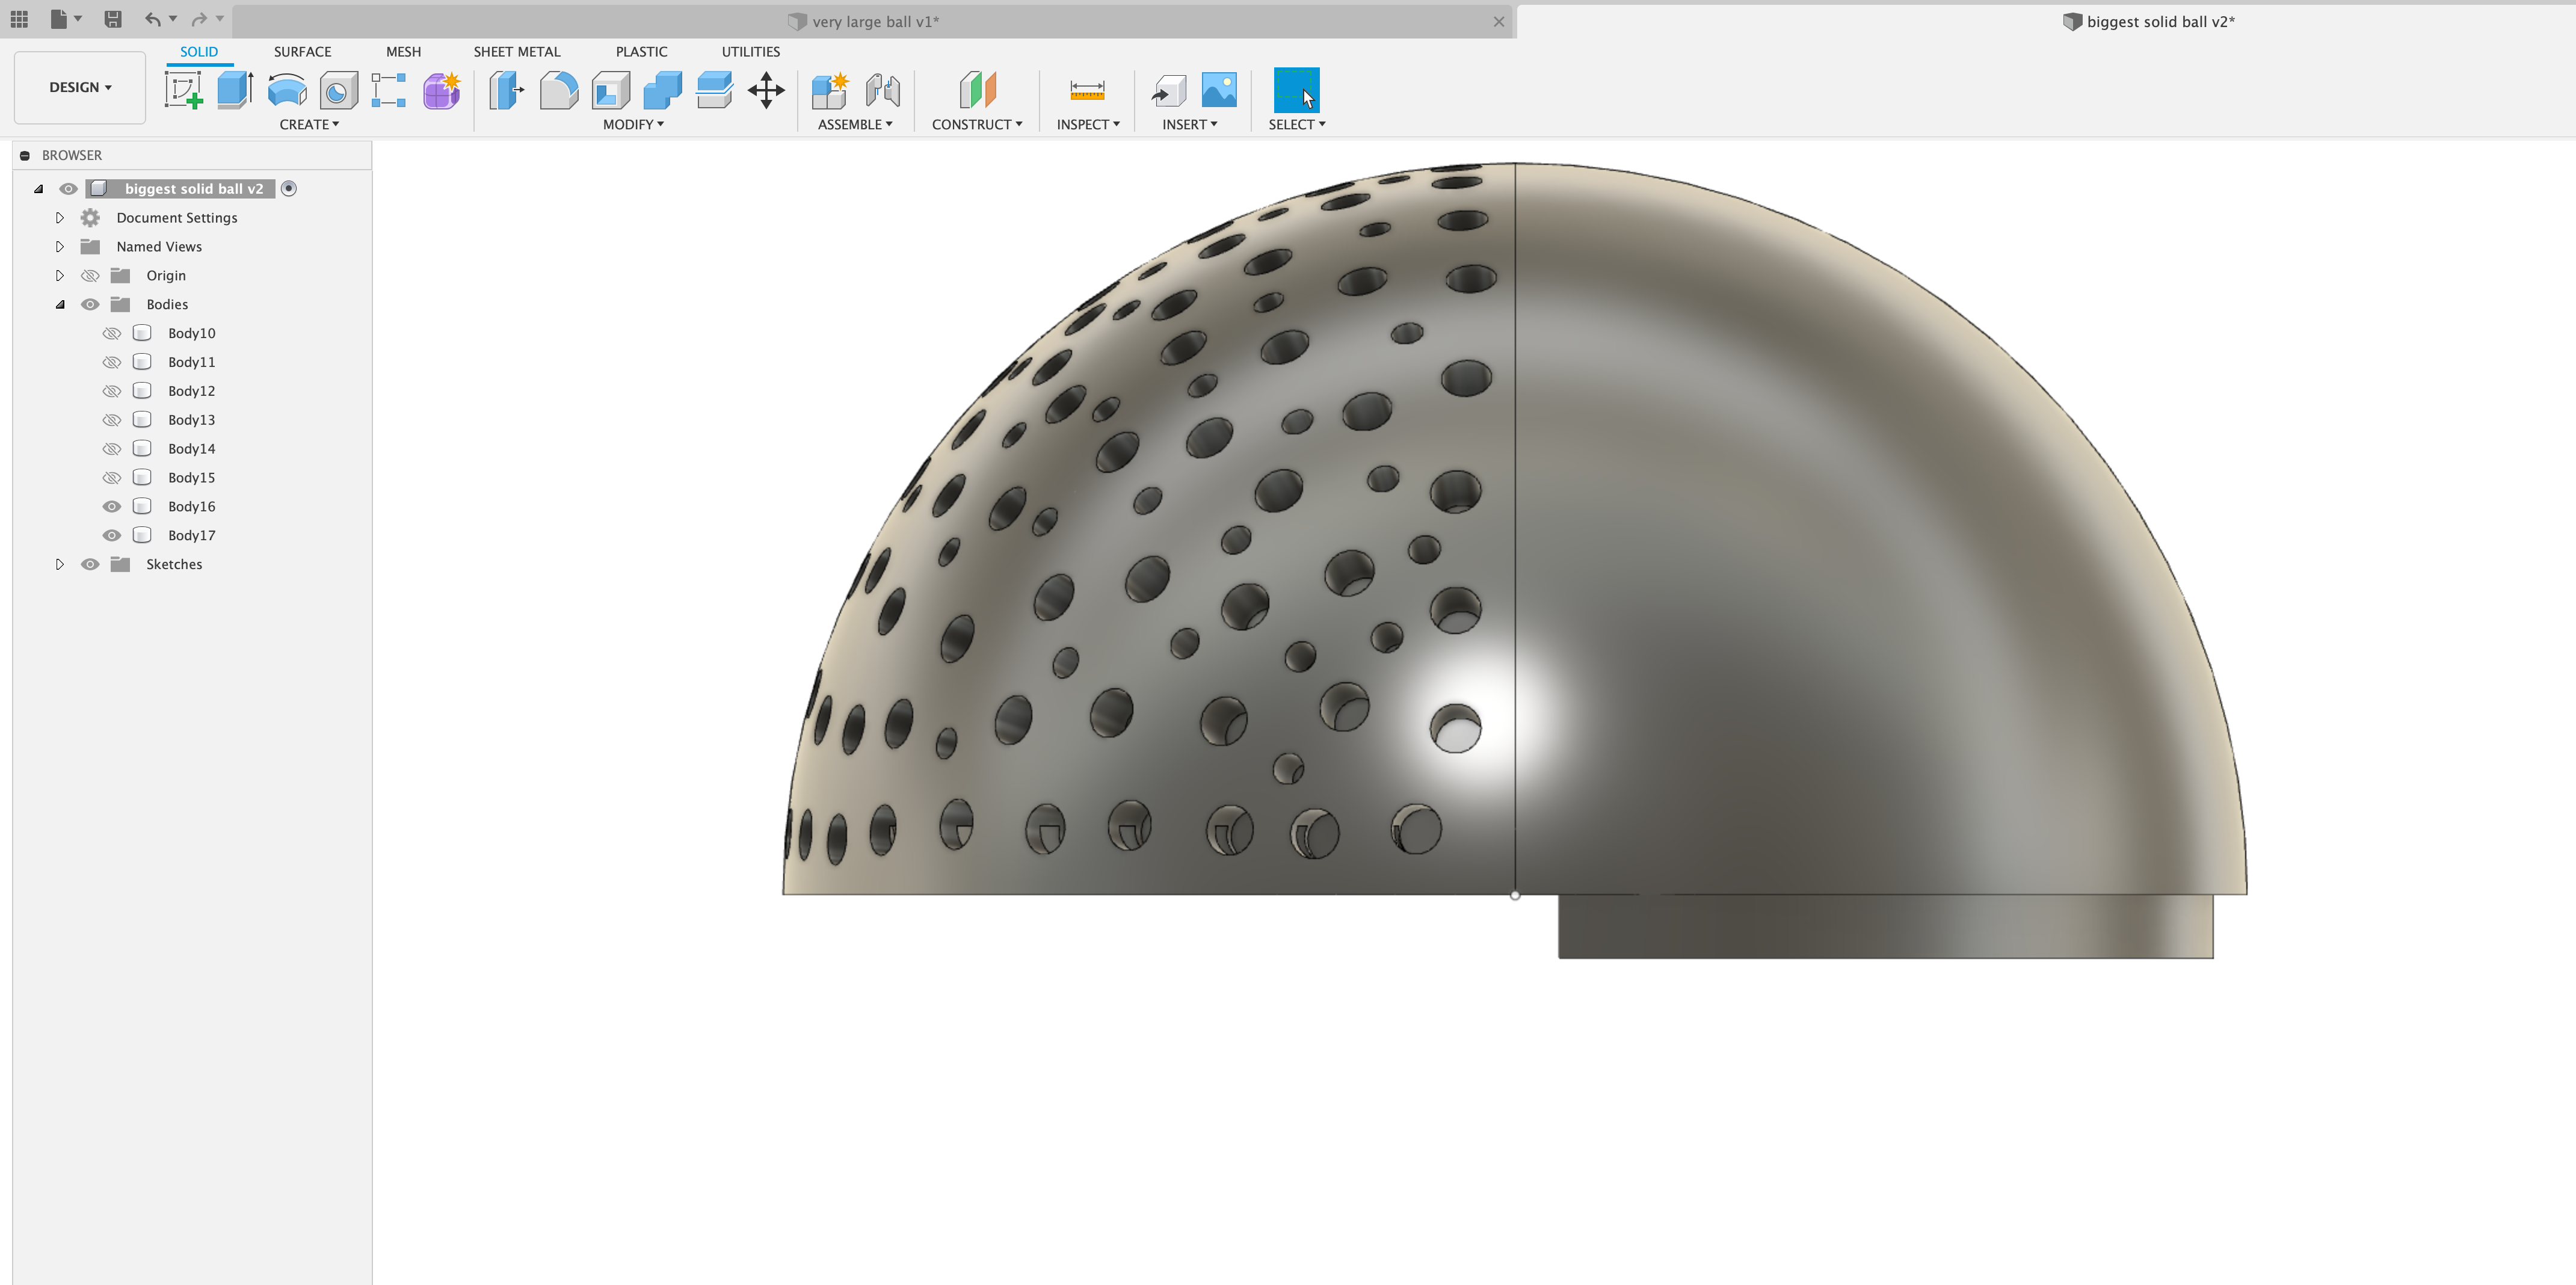
Task: Activate the Move/Copy tool icon
Action: pos(766,90)
